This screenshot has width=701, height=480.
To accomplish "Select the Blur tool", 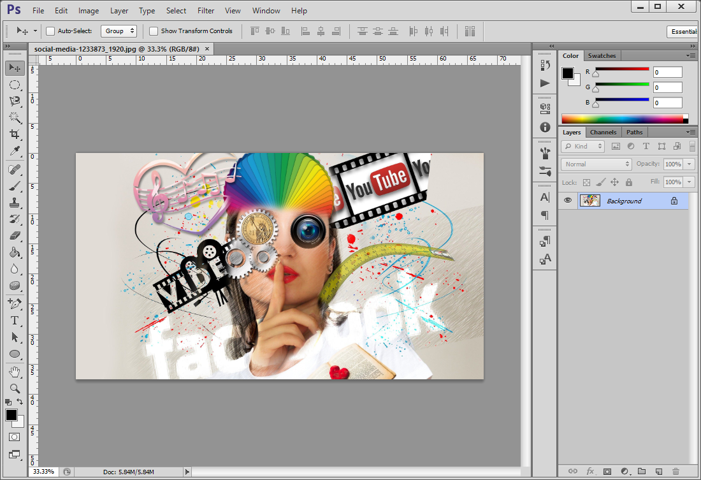I will click(15, 269).
